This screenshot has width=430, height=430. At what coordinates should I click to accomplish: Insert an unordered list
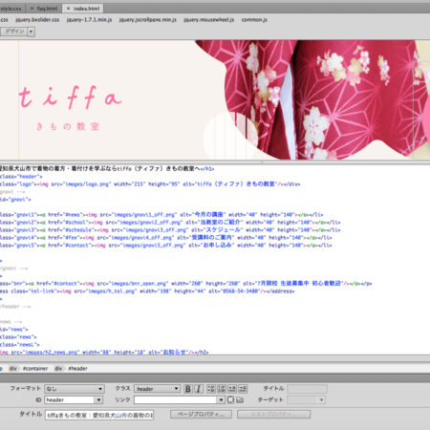point(211,389)
